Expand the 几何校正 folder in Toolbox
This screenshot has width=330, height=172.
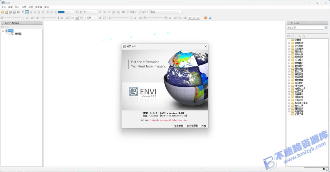[x=289, y=60]
